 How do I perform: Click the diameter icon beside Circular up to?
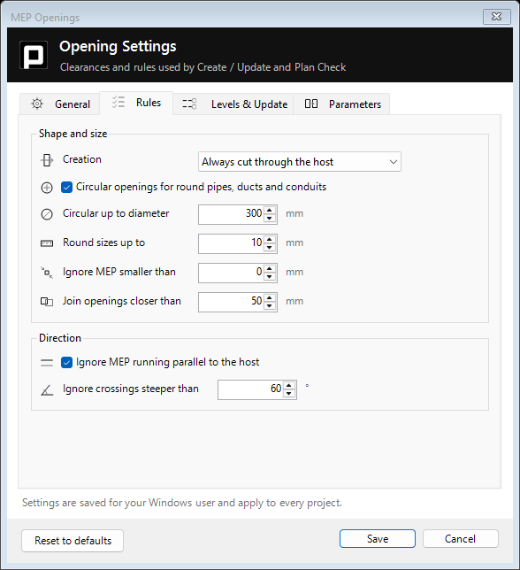(x=47, y=214)
